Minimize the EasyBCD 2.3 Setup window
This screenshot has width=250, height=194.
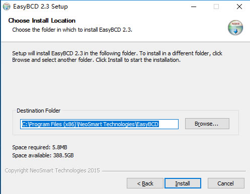(194, 7)
